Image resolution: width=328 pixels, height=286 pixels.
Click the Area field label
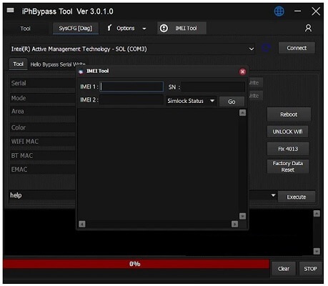pyautogui.click(x=18, y=112)
